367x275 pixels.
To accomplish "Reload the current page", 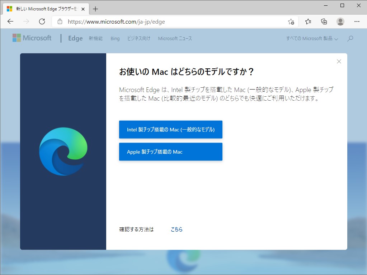I will point(42,21).
